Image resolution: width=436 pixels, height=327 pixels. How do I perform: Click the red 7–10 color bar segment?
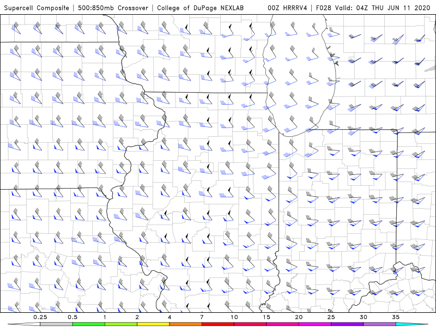pyautogui.click(x=217, y=324)
